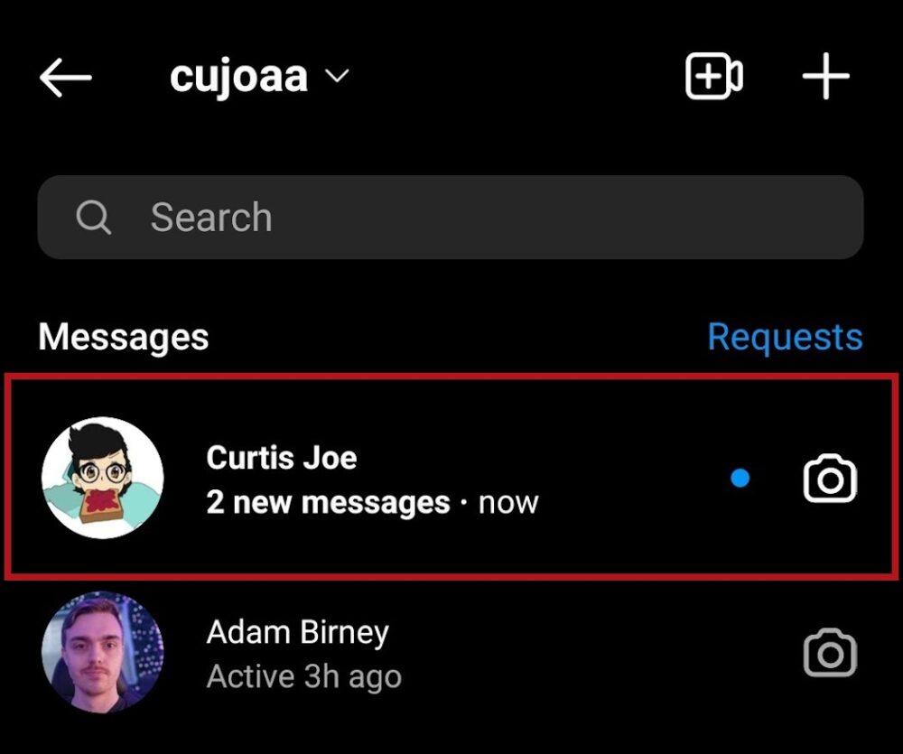903x754 pixels.
Task: Tap Curtis Joe's cartoon profile picture
Action: [103, 478]
